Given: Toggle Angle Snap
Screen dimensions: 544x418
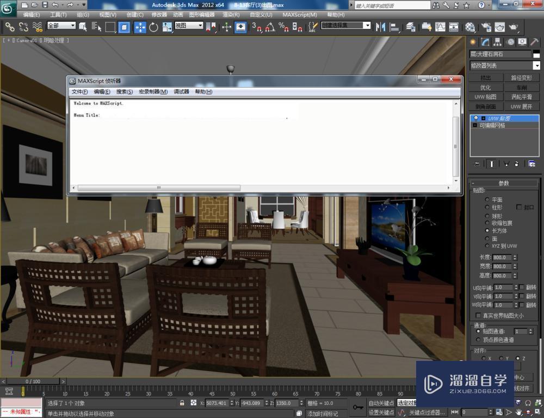Looking at the screenshot, I should click(x=270, y=27).
